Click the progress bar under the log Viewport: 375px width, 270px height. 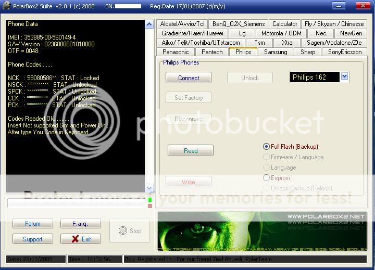(76, 203)
